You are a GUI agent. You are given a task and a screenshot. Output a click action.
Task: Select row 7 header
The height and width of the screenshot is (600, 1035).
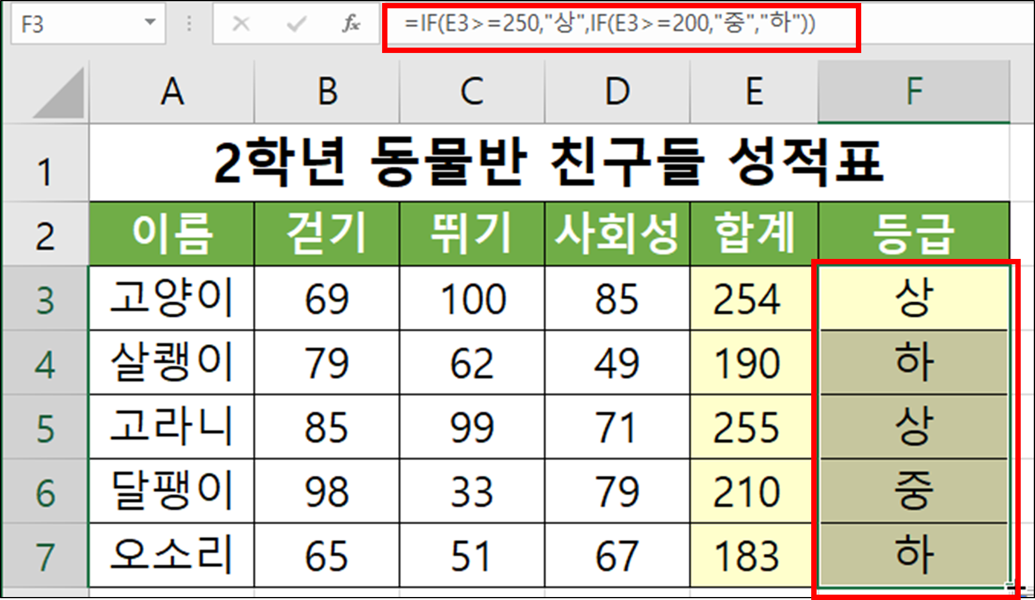[46, 555]
